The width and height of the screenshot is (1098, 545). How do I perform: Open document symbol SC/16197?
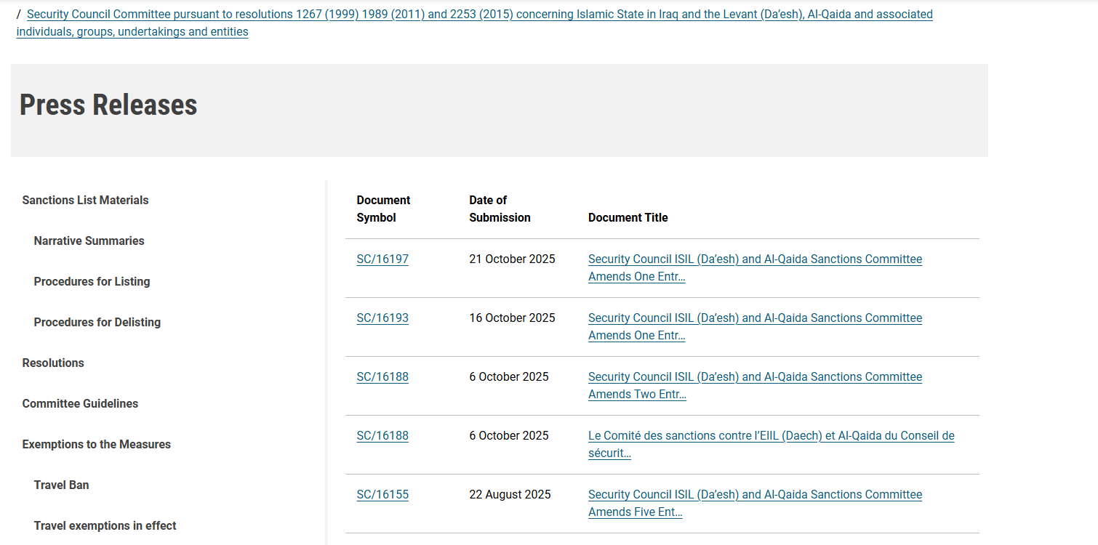[382, 259]
